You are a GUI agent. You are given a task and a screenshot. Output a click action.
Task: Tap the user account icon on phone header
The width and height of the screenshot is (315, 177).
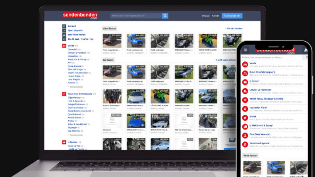pos(305,50)
